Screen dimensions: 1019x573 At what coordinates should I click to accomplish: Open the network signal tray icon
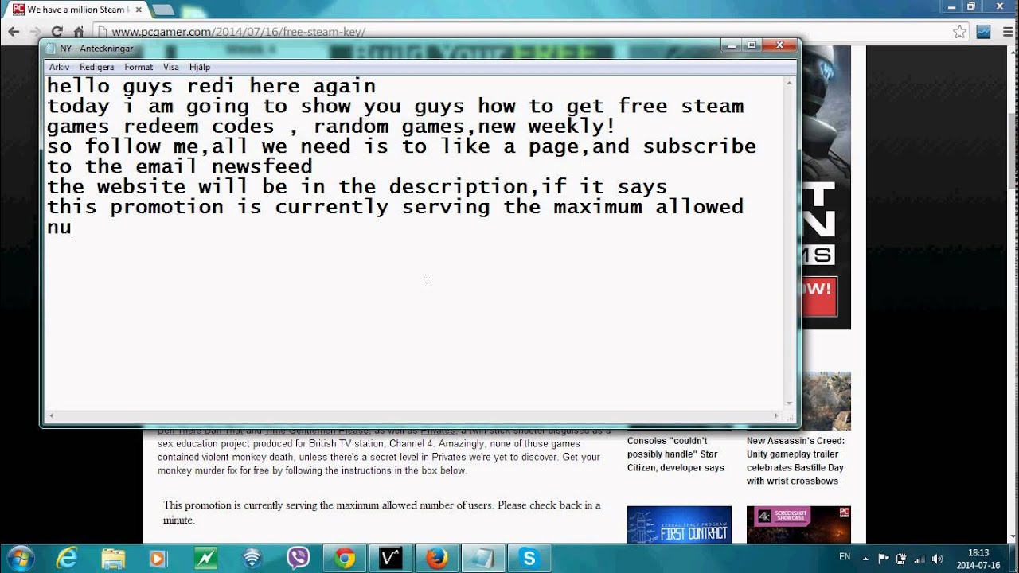click(919, 558)
